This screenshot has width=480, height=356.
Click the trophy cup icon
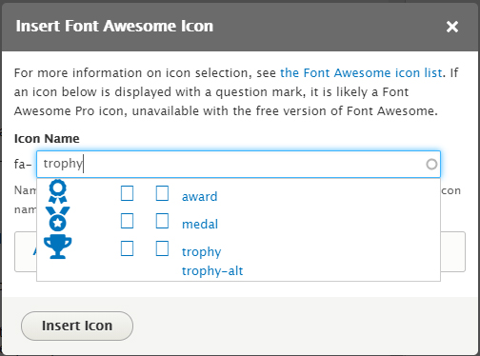tap(57, 247)
